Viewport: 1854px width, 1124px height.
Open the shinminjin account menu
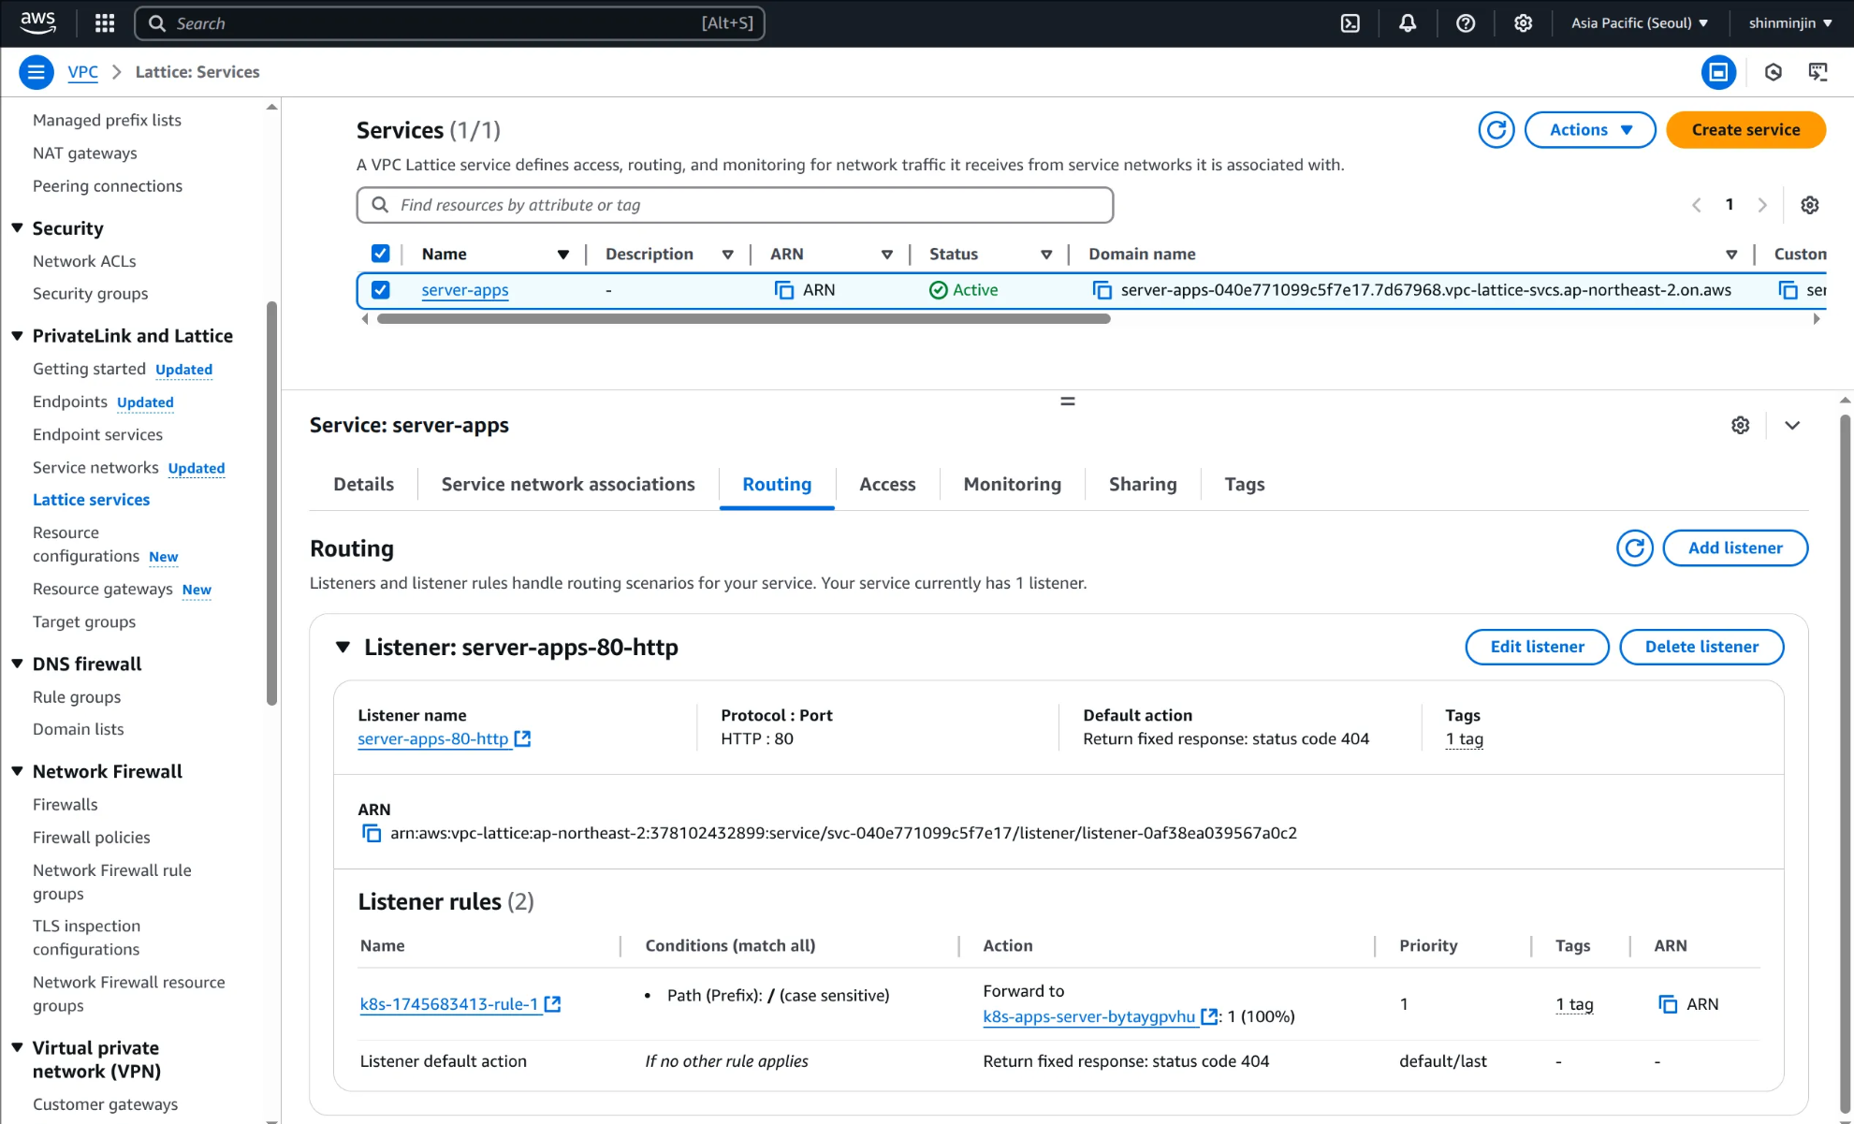1790,23
